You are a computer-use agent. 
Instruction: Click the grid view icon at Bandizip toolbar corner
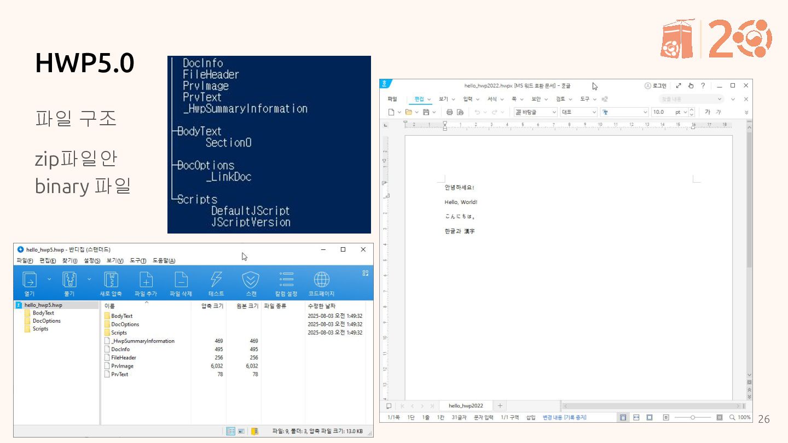[366, 272]
